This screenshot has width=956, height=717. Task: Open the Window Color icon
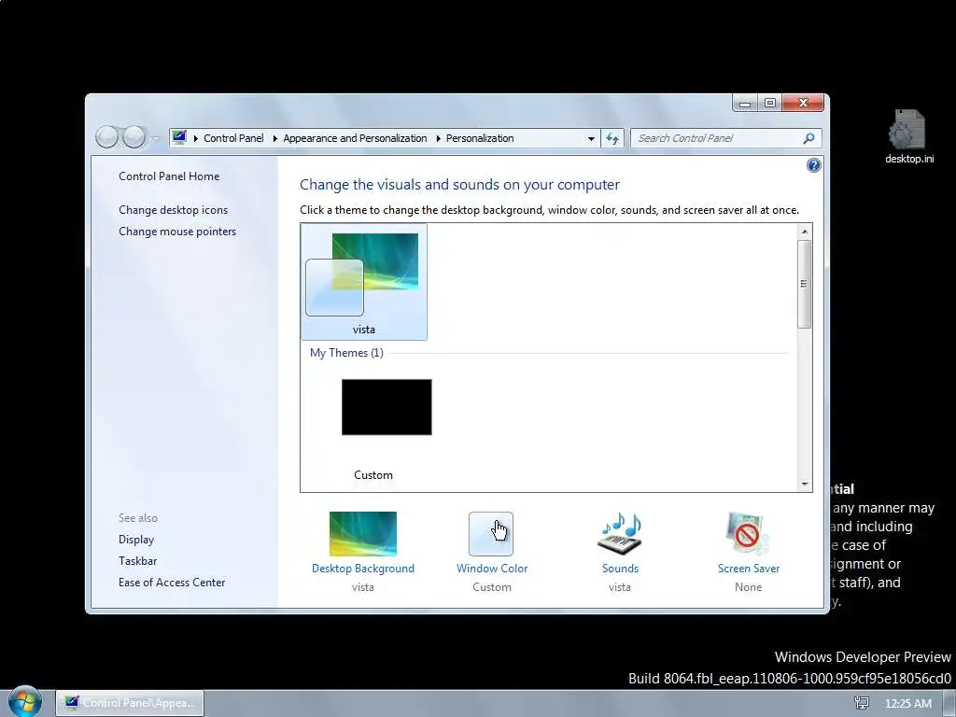491,533
